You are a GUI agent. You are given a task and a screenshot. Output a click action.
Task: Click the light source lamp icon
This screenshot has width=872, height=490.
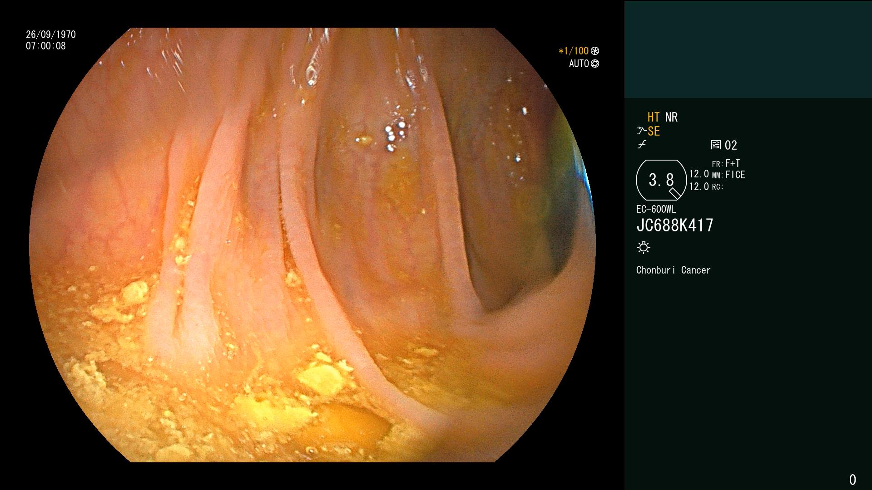(x=644, y=248)
